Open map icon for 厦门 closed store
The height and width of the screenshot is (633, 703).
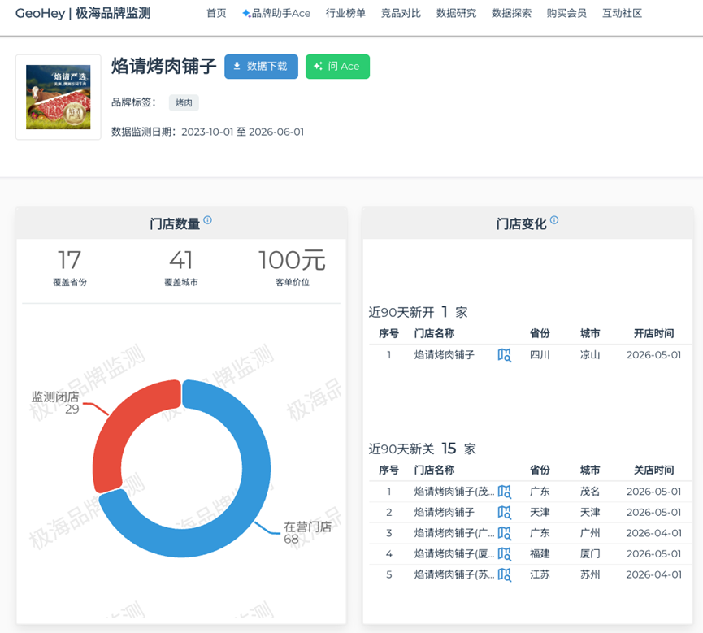tap(505, 554)
